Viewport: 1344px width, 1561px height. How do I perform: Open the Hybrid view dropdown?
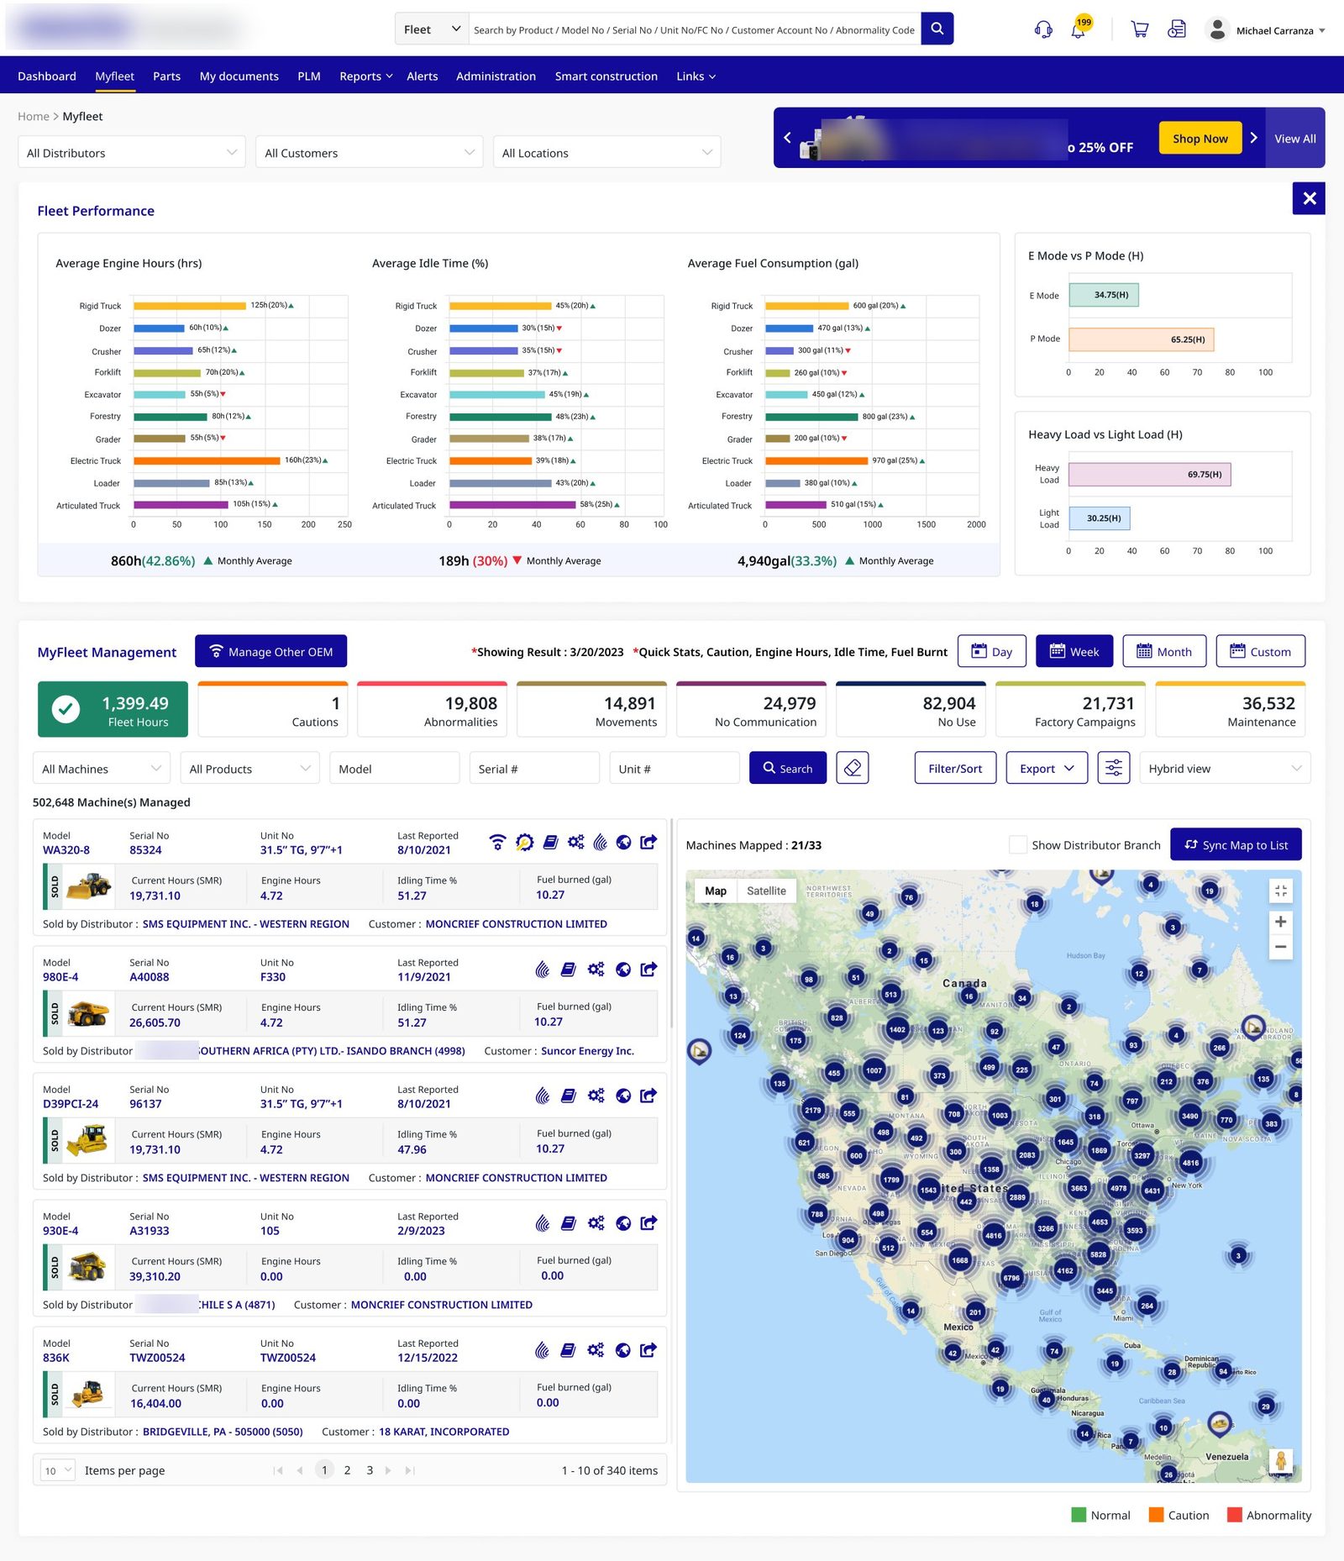click(x=1224, y=768)
